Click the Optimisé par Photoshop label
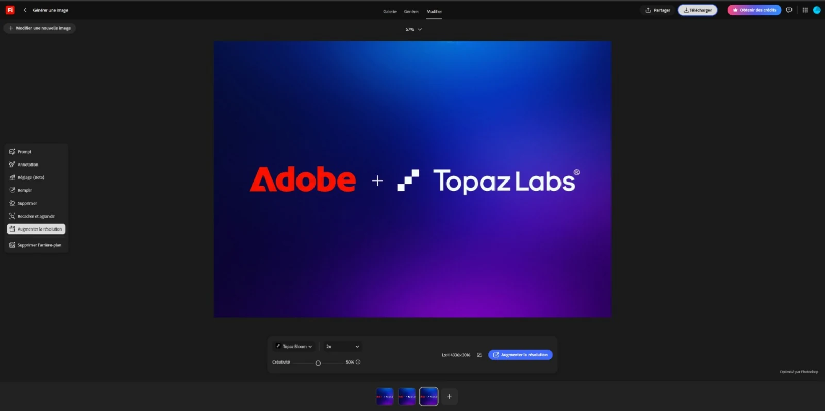The image size is (825, 411). coord(799,372)
